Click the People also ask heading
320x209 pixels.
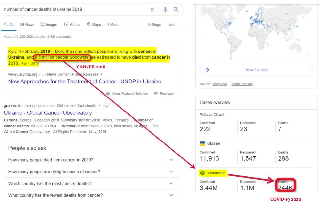(27, 148)
